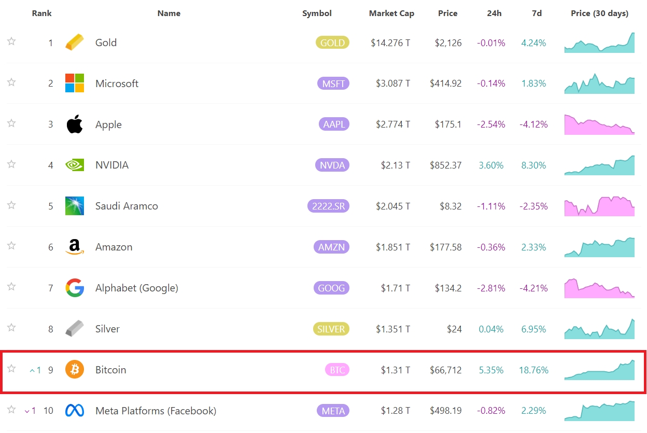Open the Bitcoin asset page
This screenshot has width=647, height=433.
coord(110,370)
